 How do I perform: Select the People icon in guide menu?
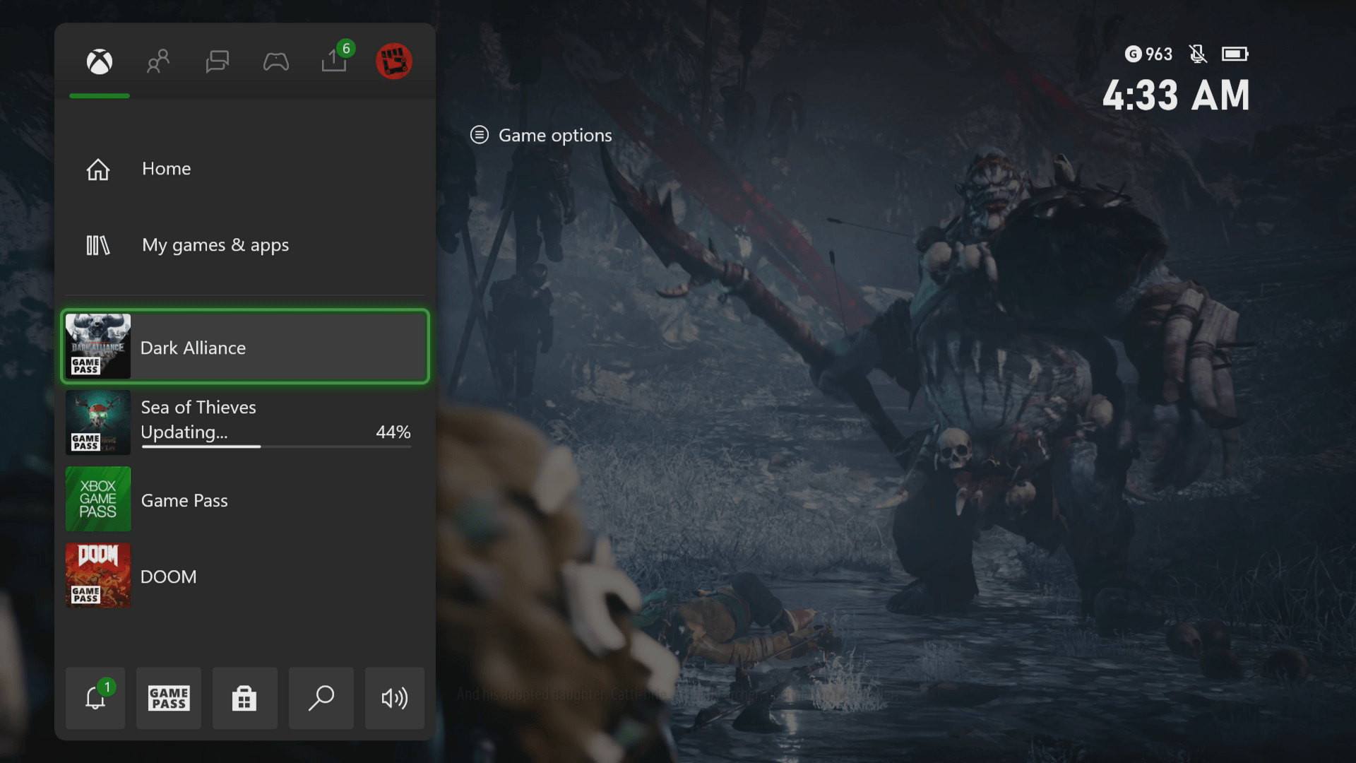(157, 61)
